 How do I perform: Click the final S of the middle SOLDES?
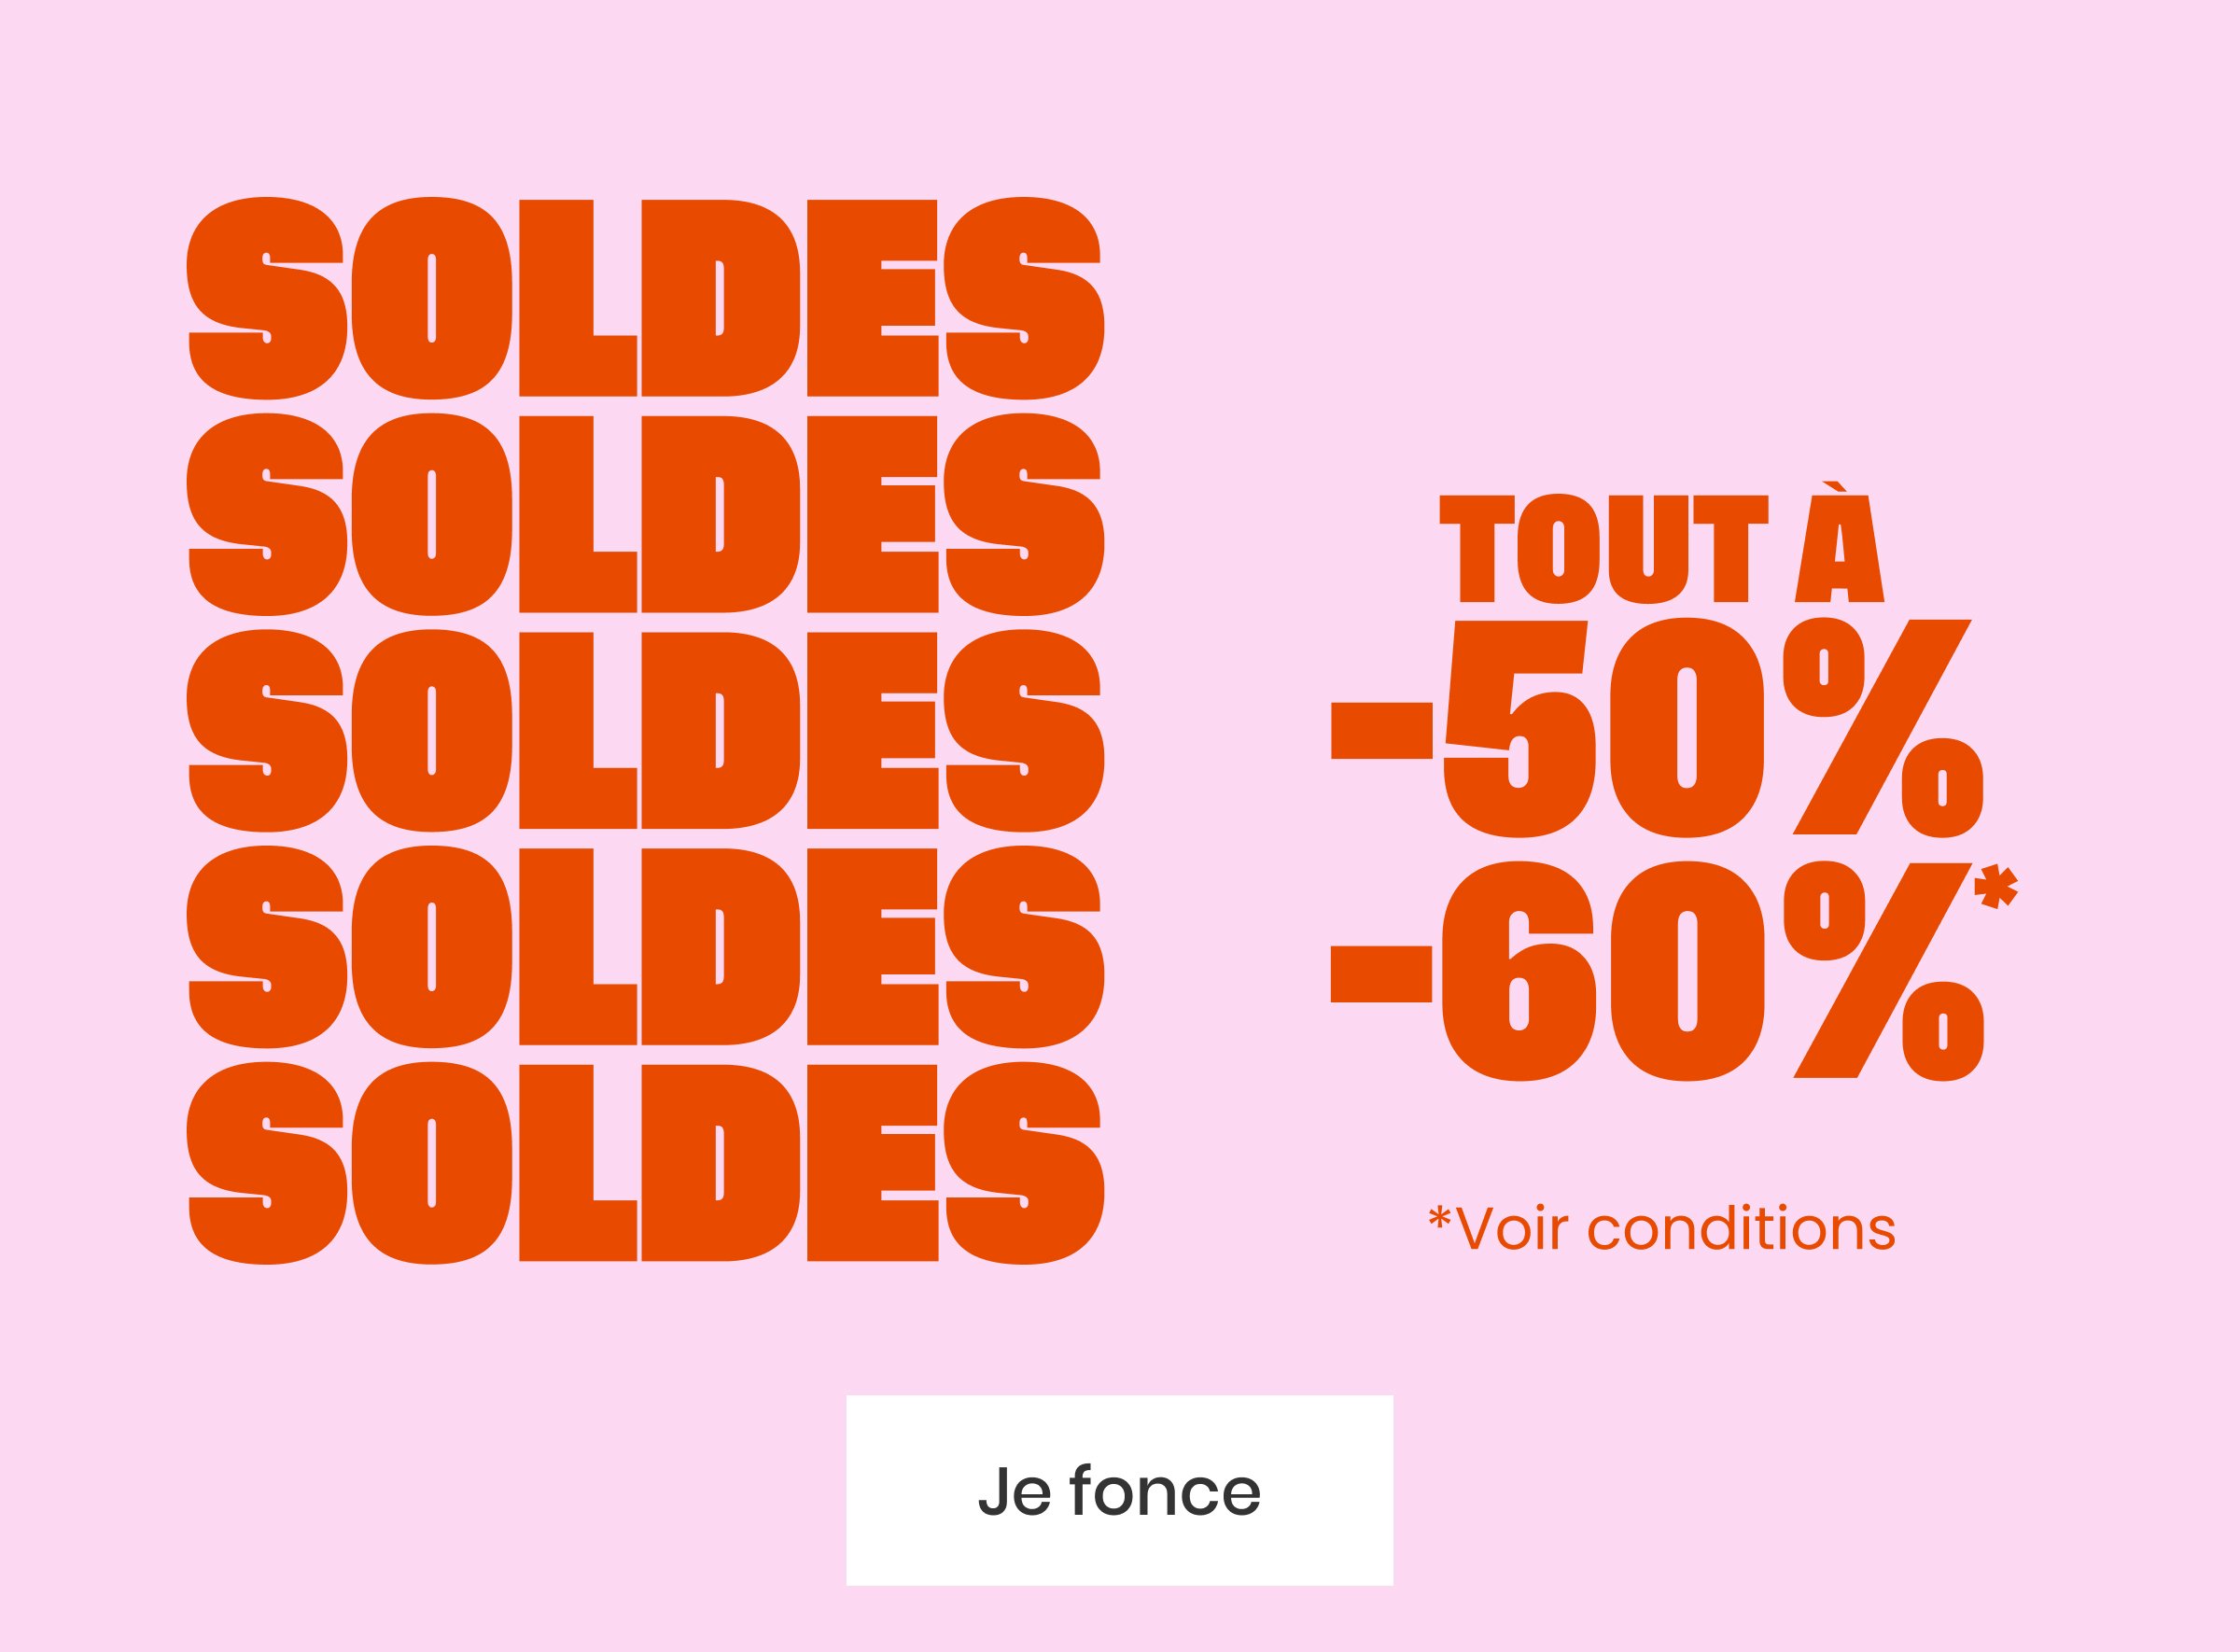[1023, 730]
